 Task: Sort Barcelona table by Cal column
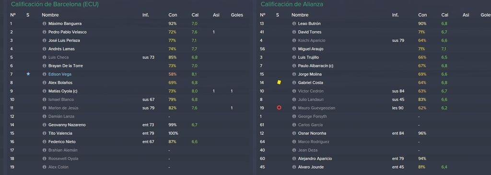pyautogui.click(x=195, y=15)
